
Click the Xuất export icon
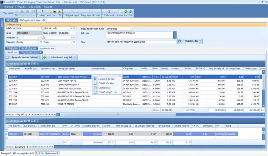[49, 12]
